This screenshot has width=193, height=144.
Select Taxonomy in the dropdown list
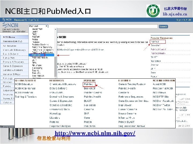tap(37, 68)
